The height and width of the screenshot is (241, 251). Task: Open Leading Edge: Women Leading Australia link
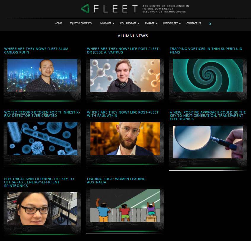pyautogui.click(x=116, y=180)
